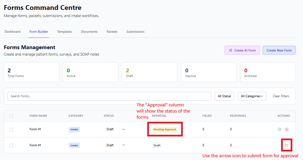Click the Total Forms stat card
This screenshot has height=160, width=303.
[31, 72]
